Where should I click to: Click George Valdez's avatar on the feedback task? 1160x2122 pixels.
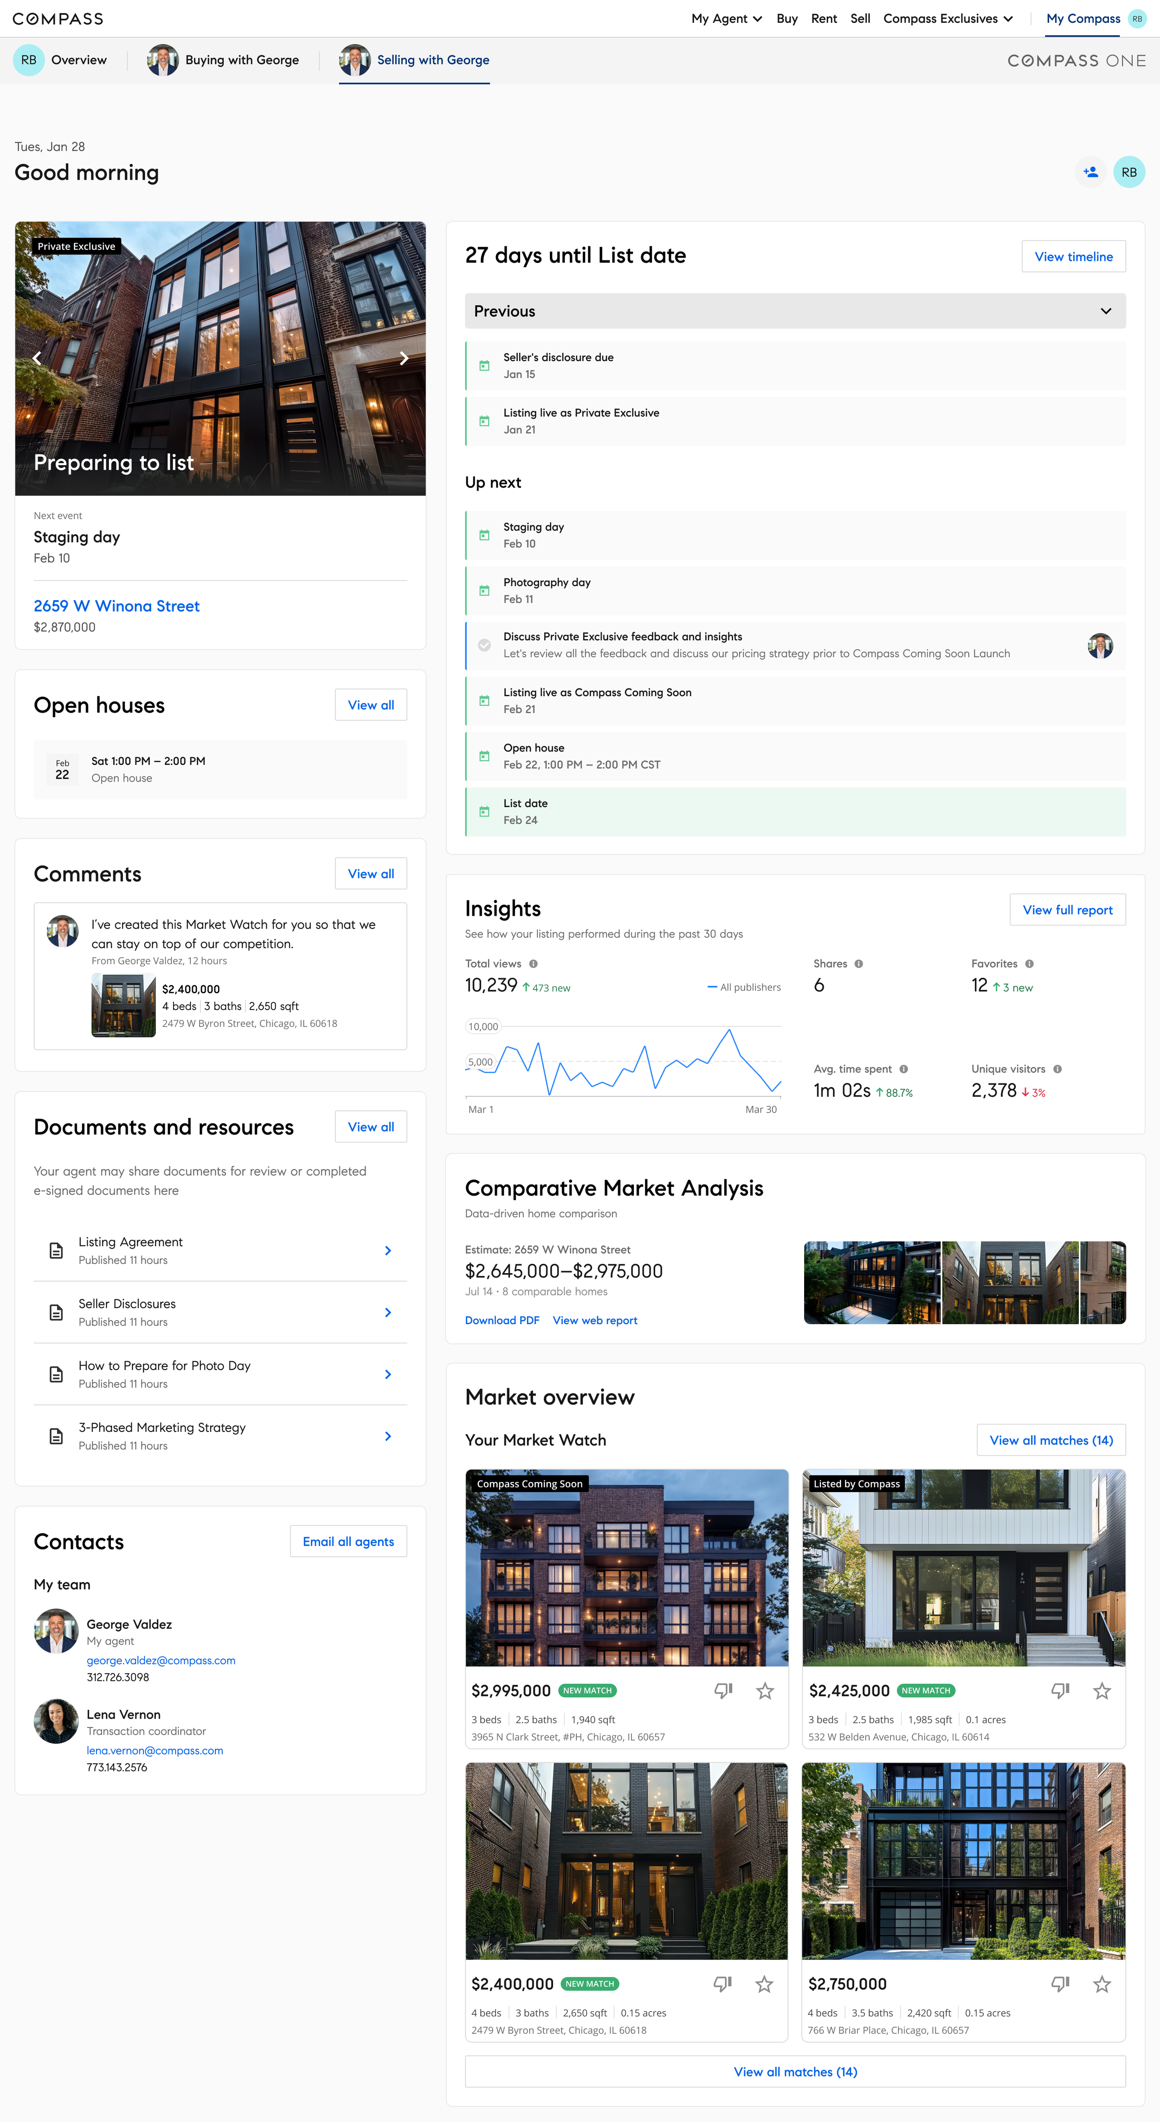tap(1101, 645)
